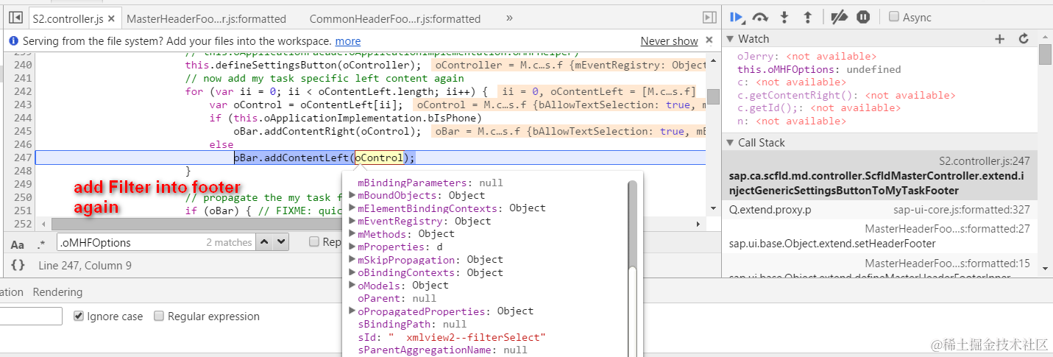Select the Q.extend.proxy.p stack frame
Screen dimensions: 1053x357
click(879, 210)
